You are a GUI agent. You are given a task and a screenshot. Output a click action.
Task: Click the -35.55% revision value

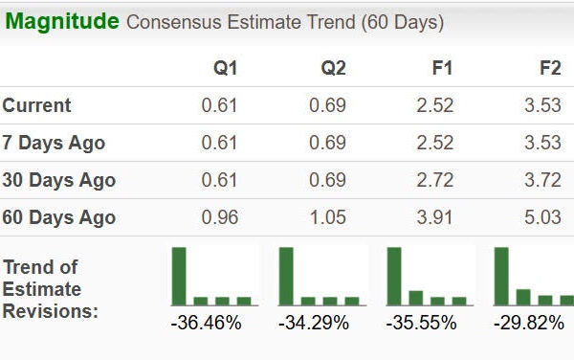(421, 323)
